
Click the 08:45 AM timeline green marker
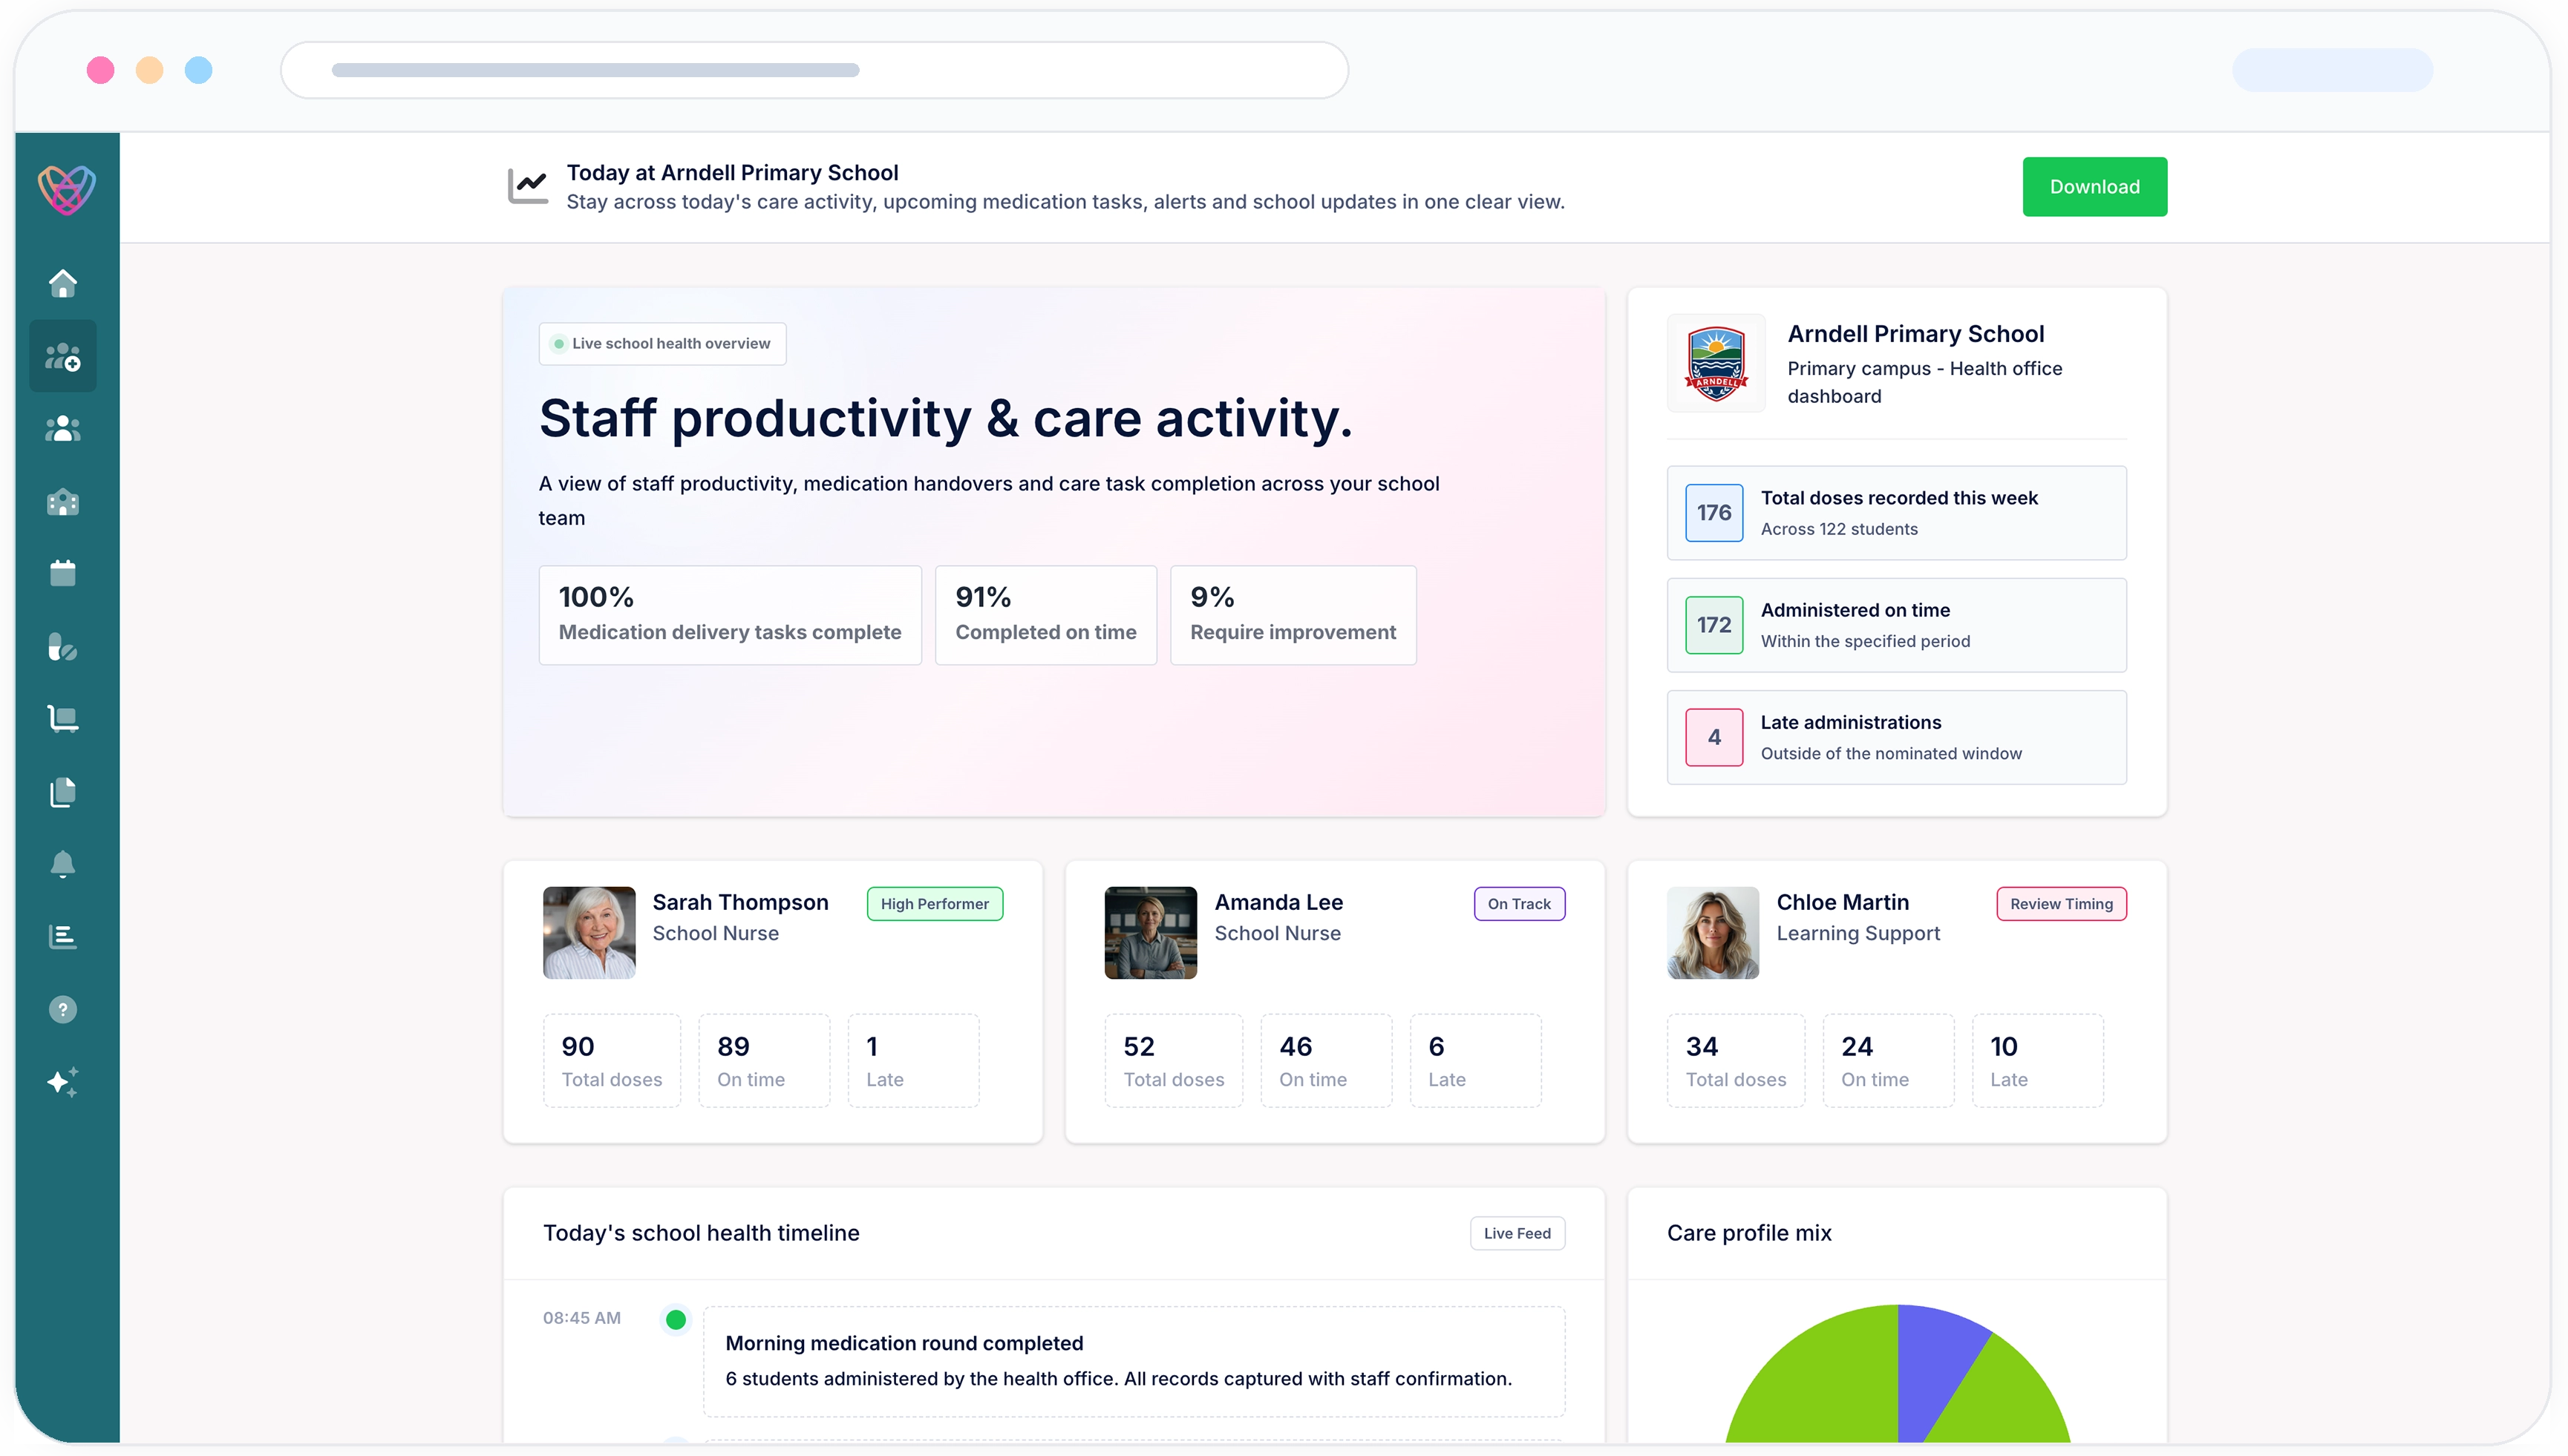(676, 1319)
